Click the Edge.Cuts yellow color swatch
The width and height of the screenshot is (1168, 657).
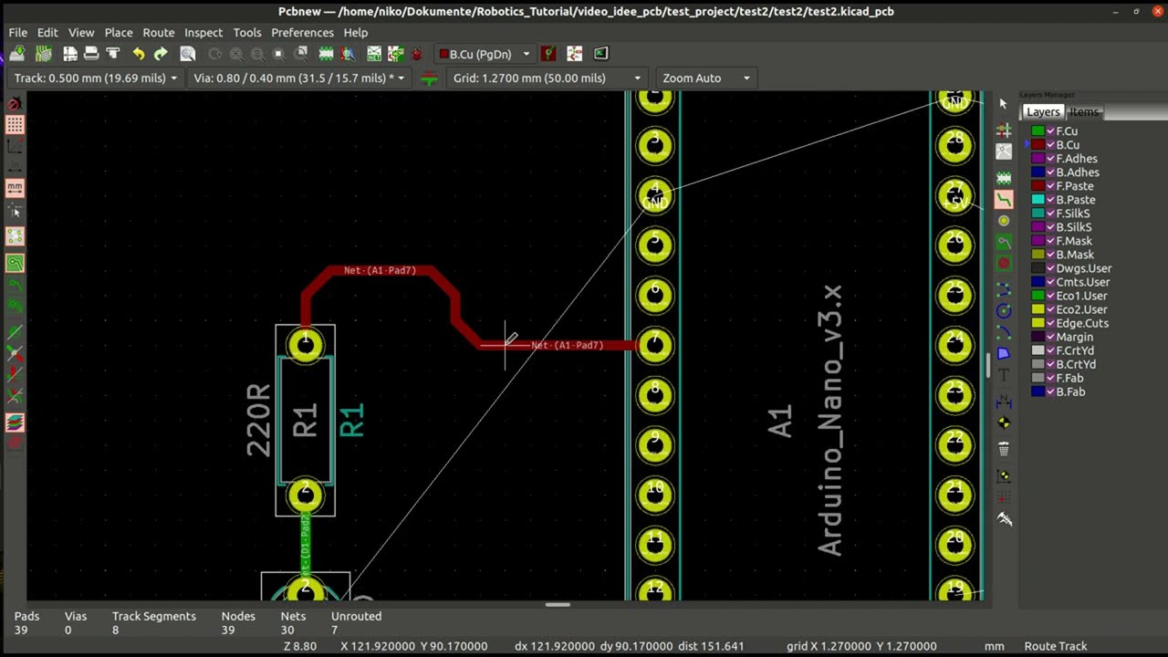tap(1038, 323)
